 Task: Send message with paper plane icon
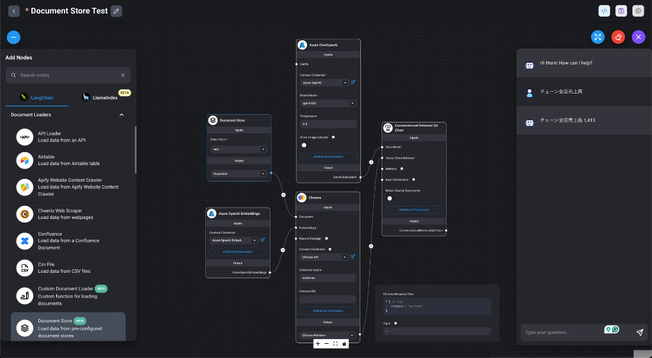pyautogui.click(x=640, y=333)
